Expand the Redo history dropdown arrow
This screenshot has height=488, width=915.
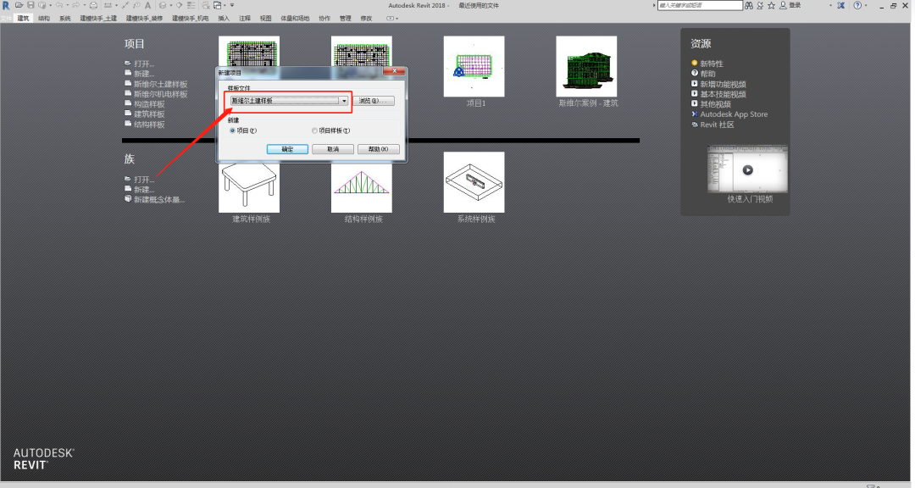click(85, 5)
